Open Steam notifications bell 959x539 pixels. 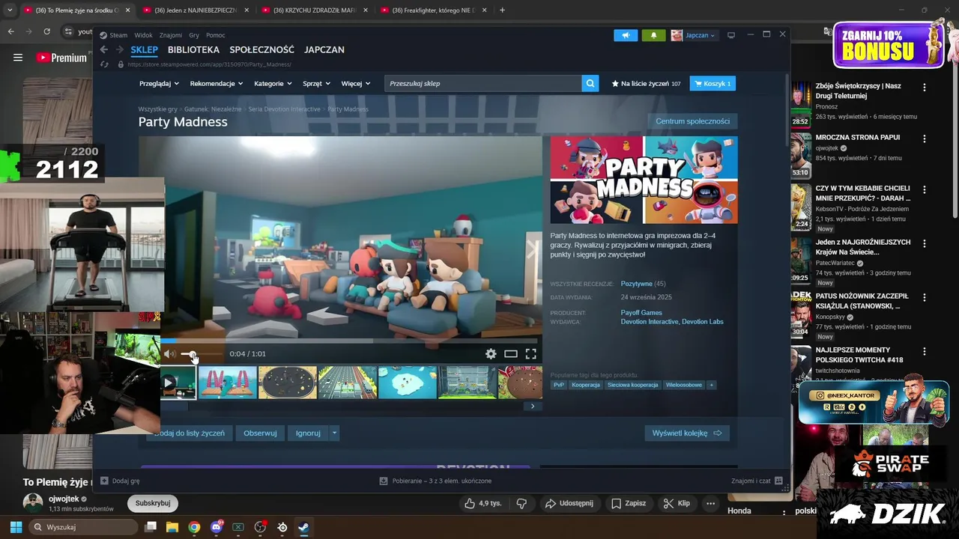(x=653, y=35)
